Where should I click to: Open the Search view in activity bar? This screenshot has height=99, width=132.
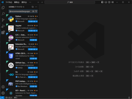(3, 14)
